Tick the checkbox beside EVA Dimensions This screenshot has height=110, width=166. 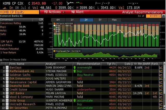7,78
